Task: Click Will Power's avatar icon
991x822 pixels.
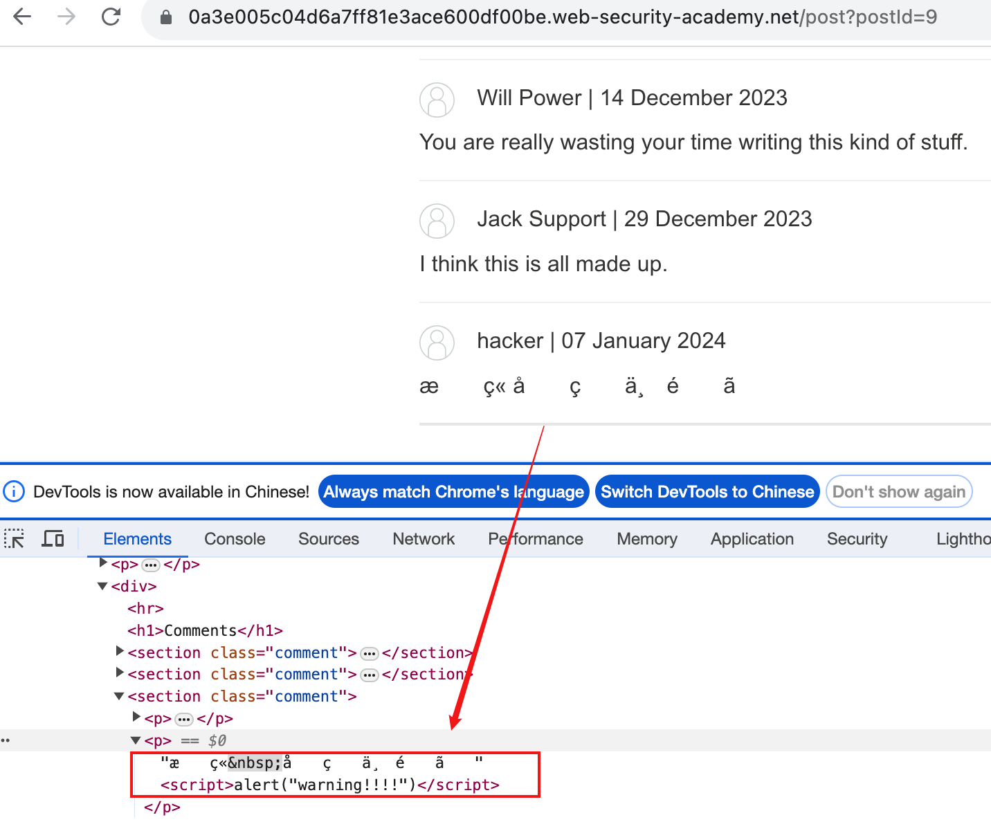Action: [437, 100]
